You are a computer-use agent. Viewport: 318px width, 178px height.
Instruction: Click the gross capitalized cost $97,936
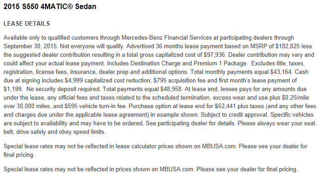[x=214, y=55]
